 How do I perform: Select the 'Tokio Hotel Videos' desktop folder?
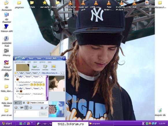tap(6, 101)
